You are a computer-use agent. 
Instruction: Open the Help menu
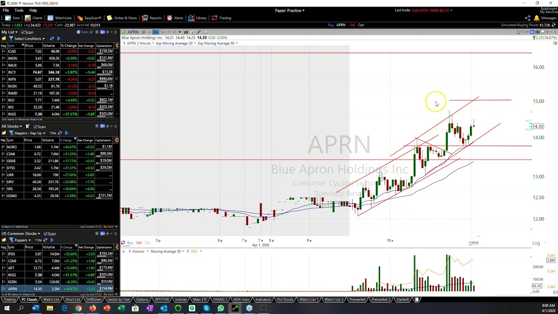(33, 10)
